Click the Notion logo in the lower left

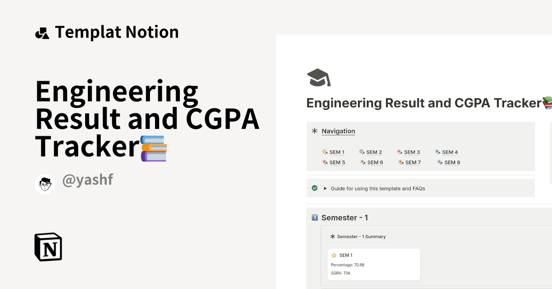[x=48, y=247]
